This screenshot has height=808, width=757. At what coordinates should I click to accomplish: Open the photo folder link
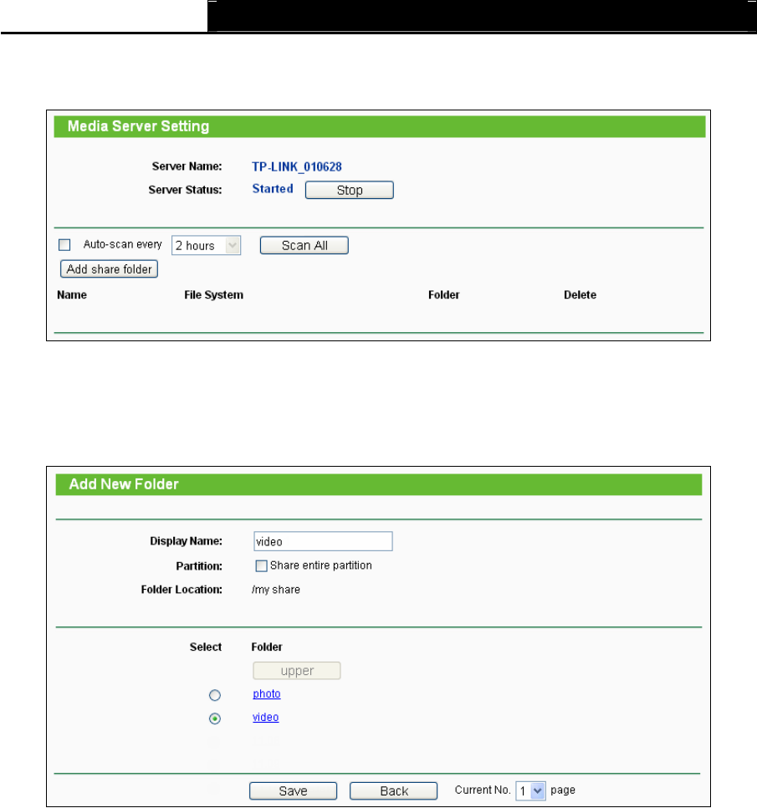click(x=267, y=693)
